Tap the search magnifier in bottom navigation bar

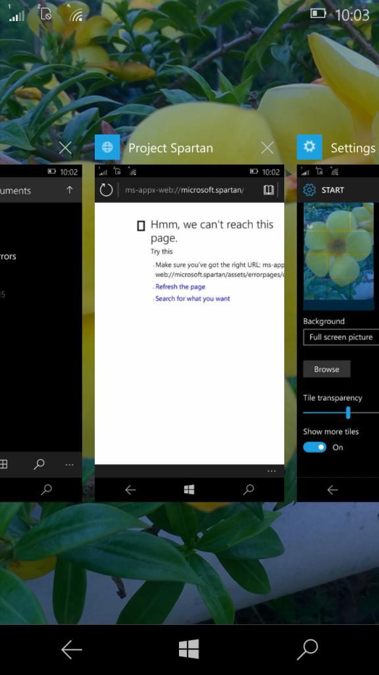pos(307,649)
